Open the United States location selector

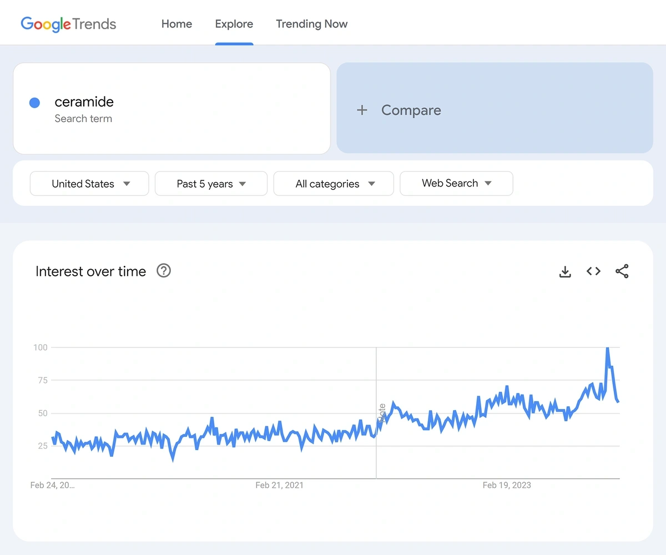pos(89,183)
